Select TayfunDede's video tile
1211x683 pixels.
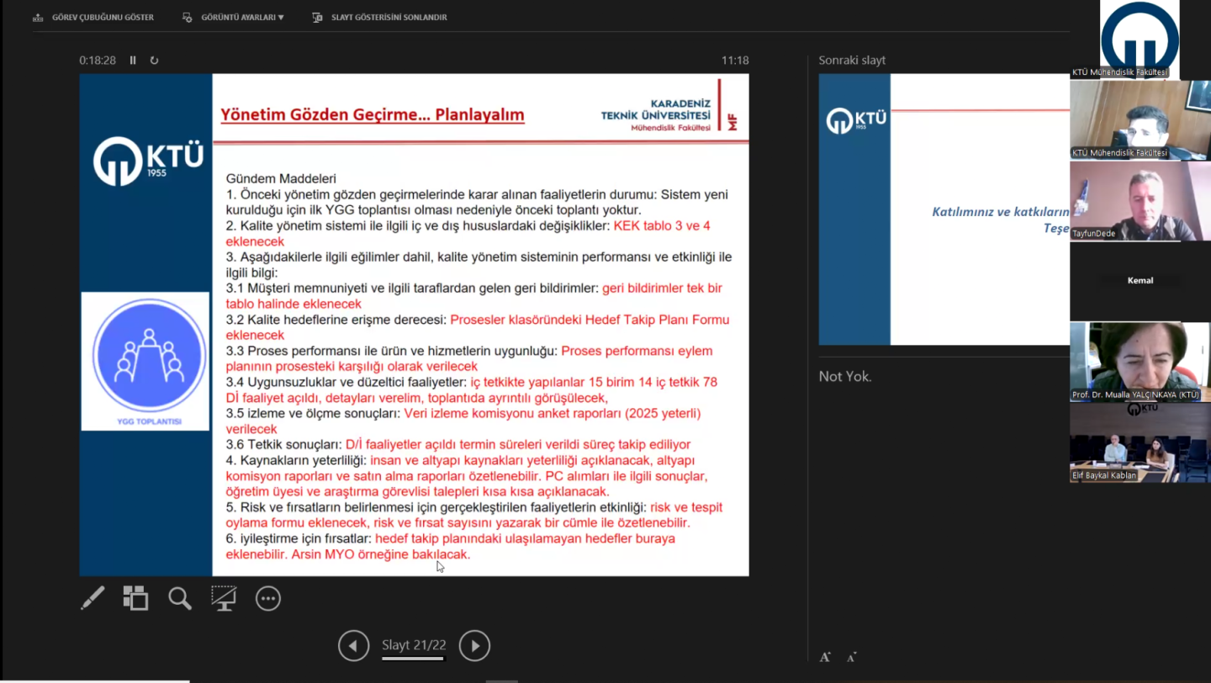tap(1139, 200)
